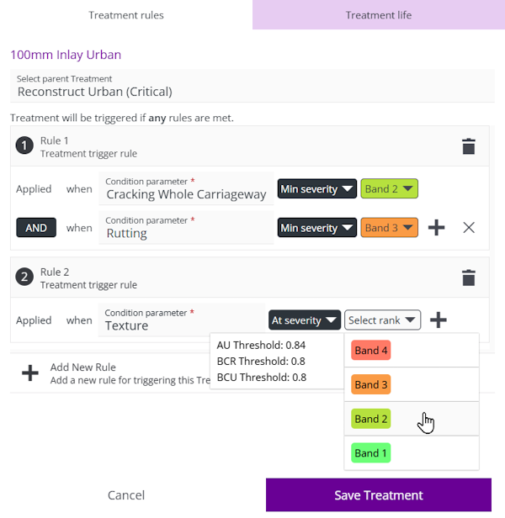Delete Rule 1 with trash icon
Viewport: 505px width, 518px height.
pos(469,146)
